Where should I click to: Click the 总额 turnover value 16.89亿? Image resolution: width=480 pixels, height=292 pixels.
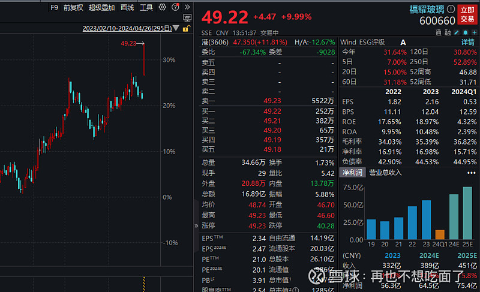[253, 194]
